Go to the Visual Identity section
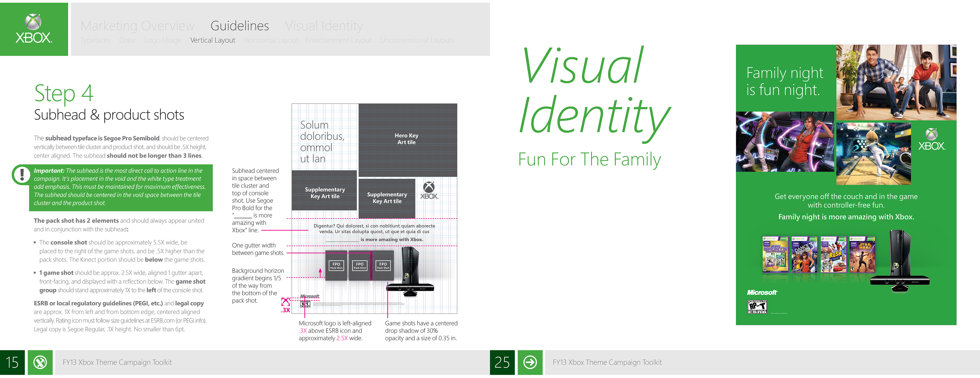Image resolution: width=980 pixels, height=378 pixels. [324, 26]
